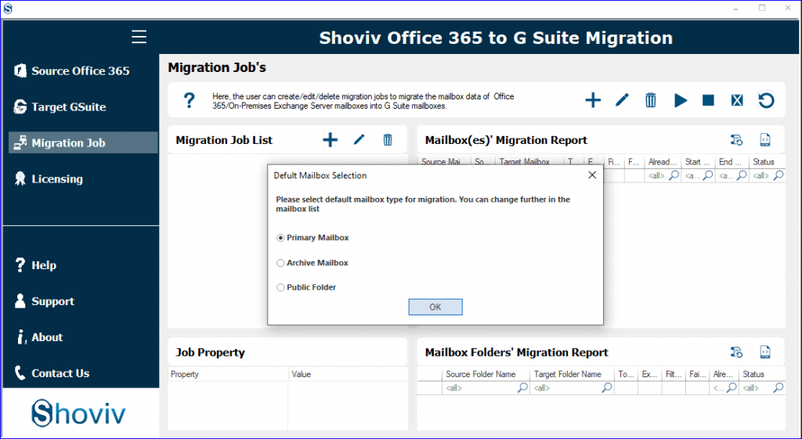The height and width of the screenshot is (439, 802).
Task: Click the Target Mailbox column header
Action: pyautogui.click(x=529, y=161)
